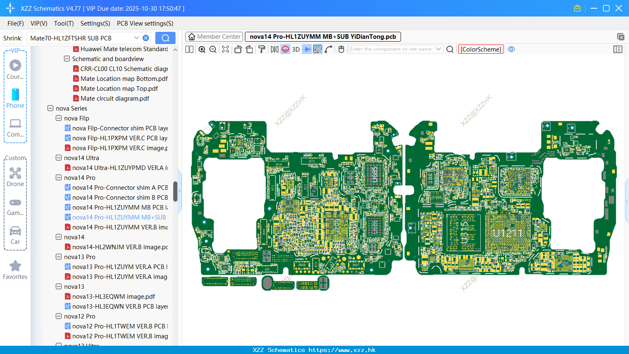Click the gift box icon in title bar
Image resolution: width=629 pixels, height=354 pixels.
(x=577, y=8)
